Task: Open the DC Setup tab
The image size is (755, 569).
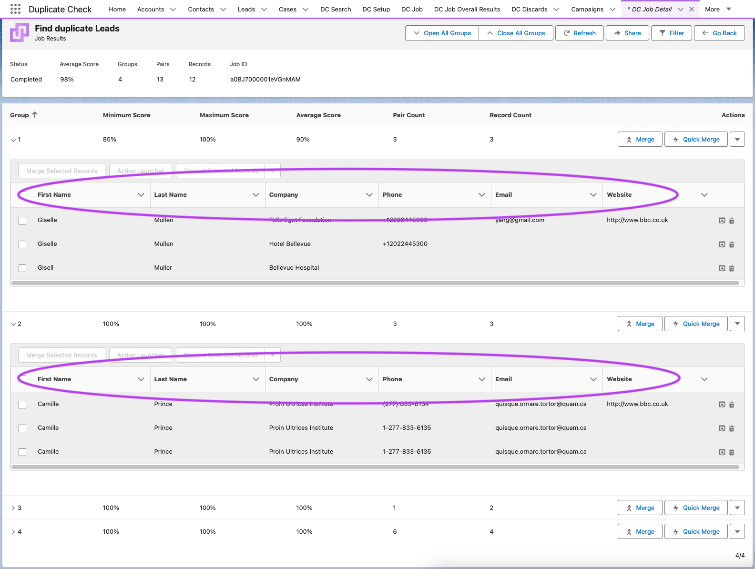Action: (x=376, y=9)
